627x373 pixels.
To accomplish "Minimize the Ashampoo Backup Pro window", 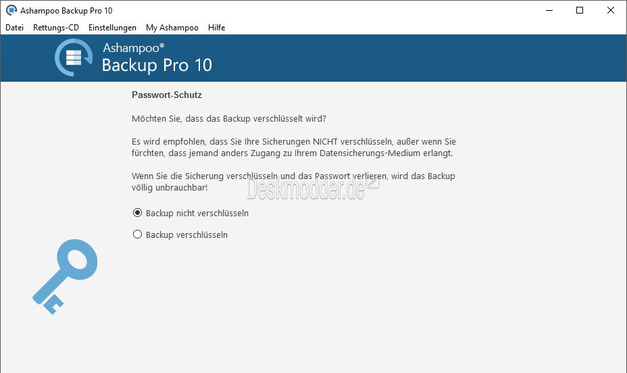I will (x=549, y=10).
